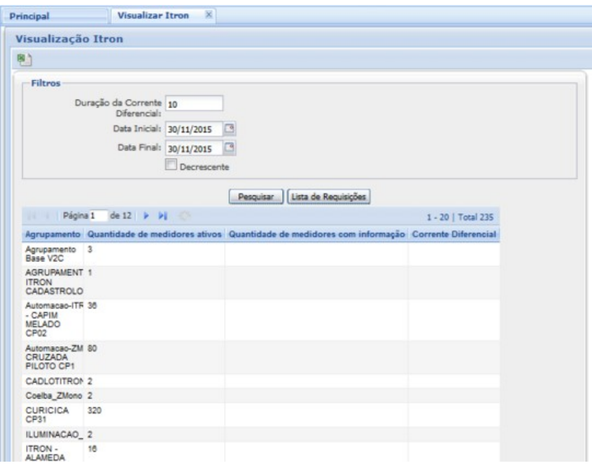Click the Data Inicial date field
Screen dimensions: 592x466
[192, 129]
